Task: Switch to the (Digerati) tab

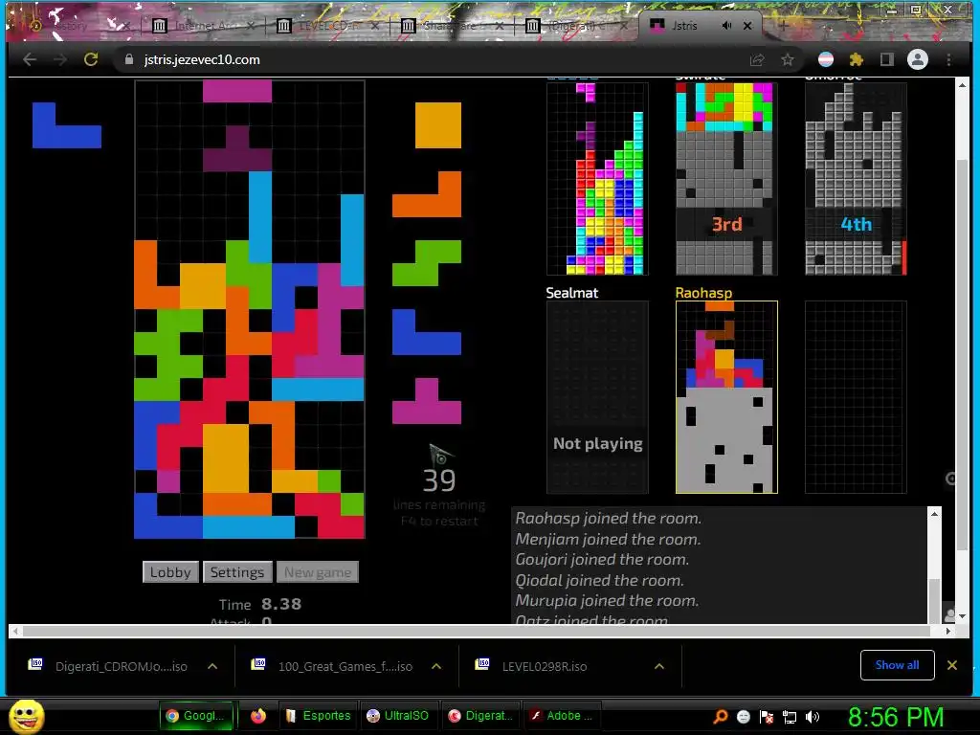Action: [576, 26]
